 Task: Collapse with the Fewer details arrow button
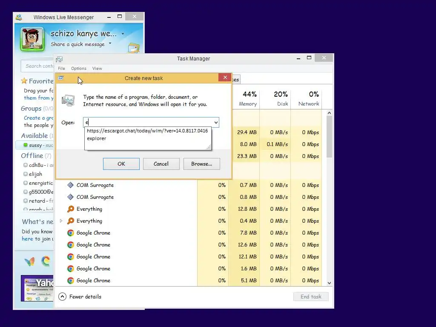[62, 297]
